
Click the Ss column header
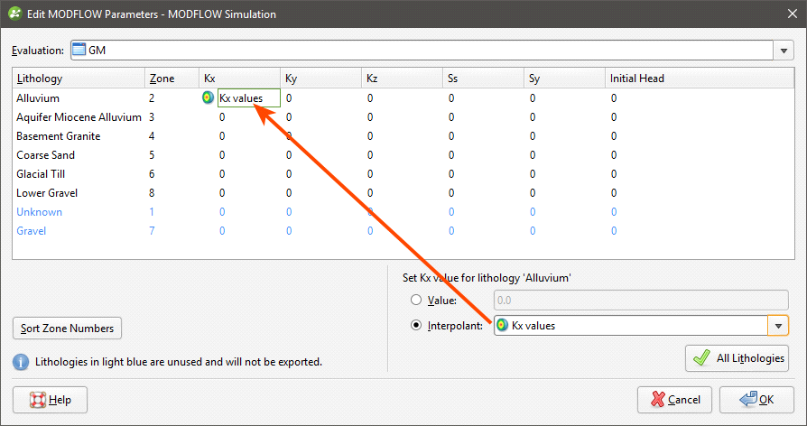click(x=483, y=79)
